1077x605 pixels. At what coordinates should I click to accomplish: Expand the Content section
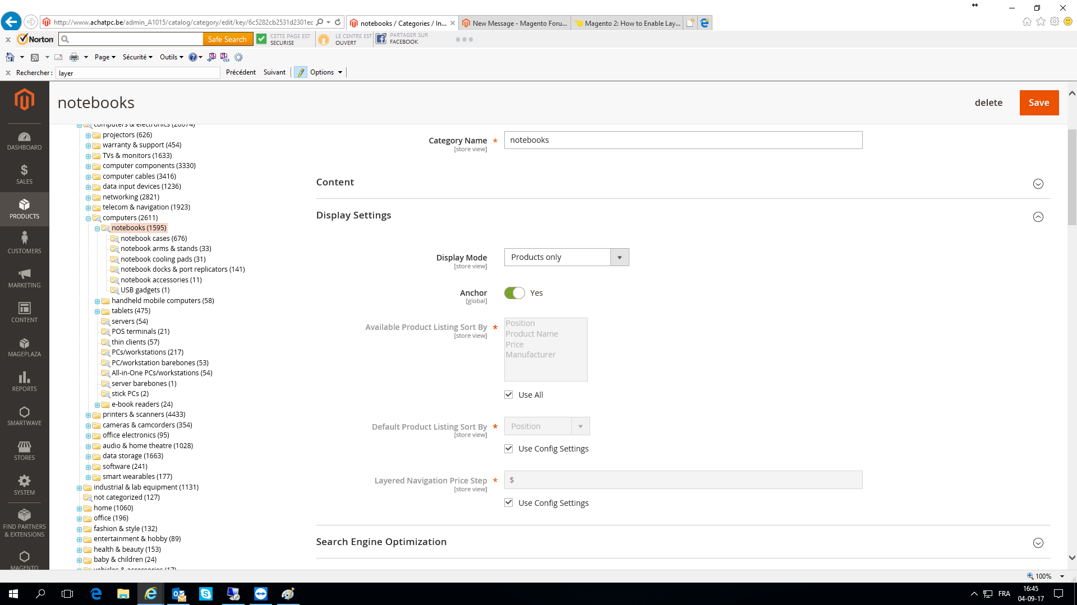point(1038,184)
